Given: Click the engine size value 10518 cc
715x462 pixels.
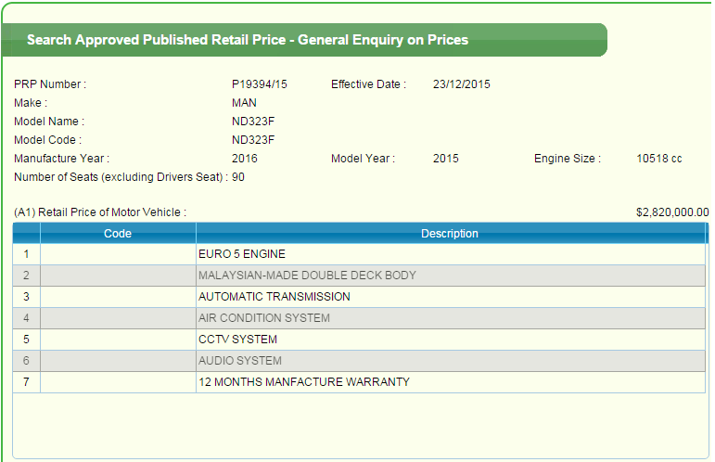Looking at the screenshot, I should (x=659, y=159).
